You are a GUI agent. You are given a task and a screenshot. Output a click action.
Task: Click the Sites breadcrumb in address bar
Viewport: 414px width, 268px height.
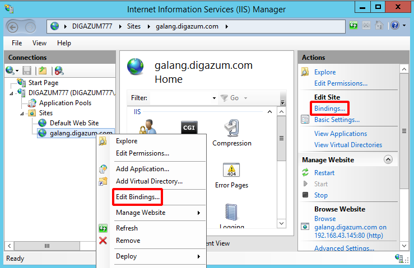133,26
